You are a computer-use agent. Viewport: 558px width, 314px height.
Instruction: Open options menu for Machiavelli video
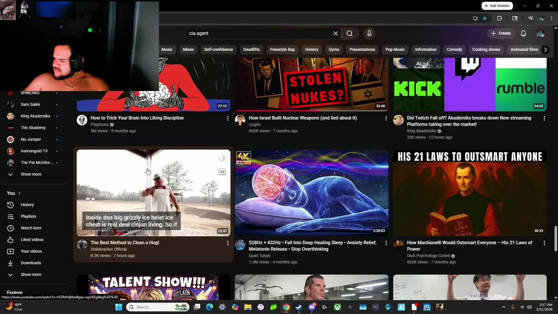click(544, 243)
